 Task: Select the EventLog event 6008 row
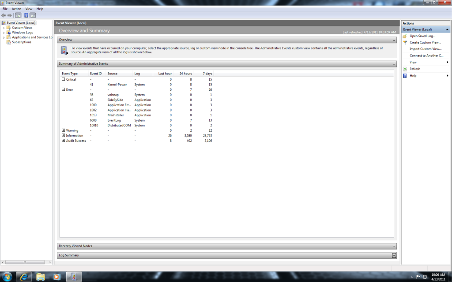137,120
